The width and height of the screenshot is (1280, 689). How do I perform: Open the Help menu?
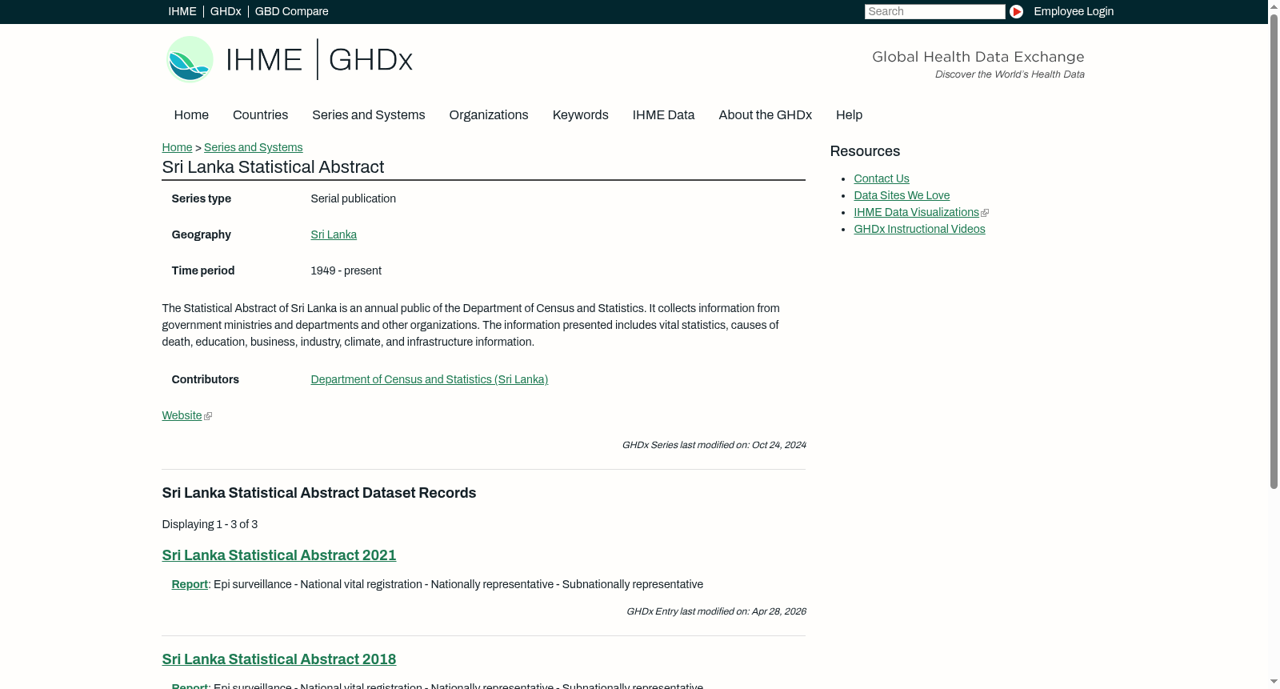pos(849,115)
